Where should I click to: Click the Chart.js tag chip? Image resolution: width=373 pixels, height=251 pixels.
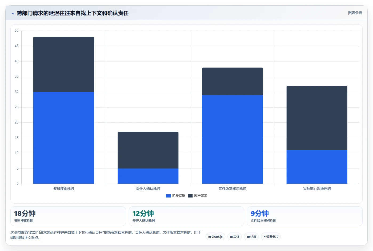tap(215, 237)
